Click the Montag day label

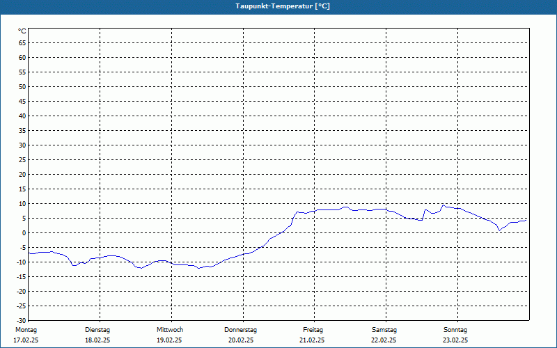click(x=26, y=330)
